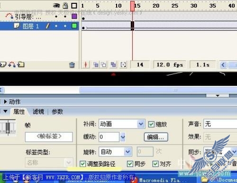This screenshot has height=183, width=237.
Task: Click the insert layer folder icon
Action: pyautogui.click(x=21, y=64)
